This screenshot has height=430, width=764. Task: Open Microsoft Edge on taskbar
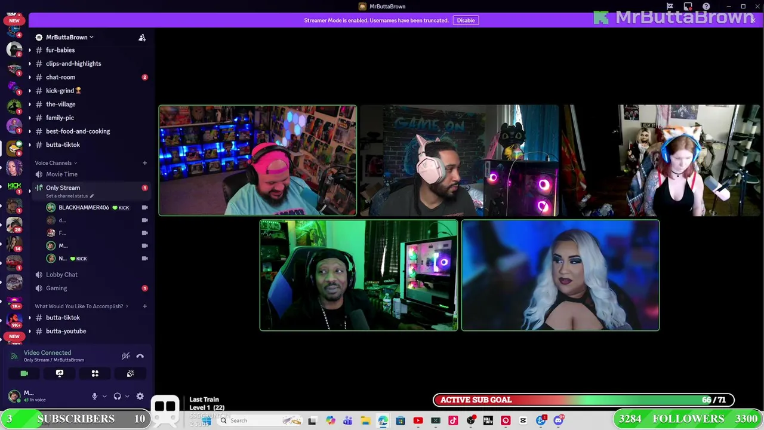click(x=383, y=420)
